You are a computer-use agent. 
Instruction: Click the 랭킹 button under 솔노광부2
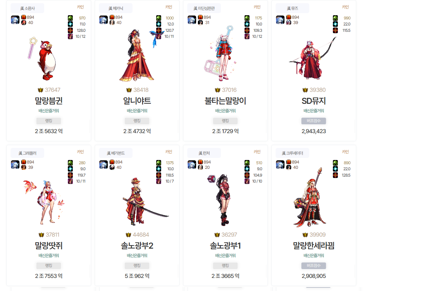[137, 266]
